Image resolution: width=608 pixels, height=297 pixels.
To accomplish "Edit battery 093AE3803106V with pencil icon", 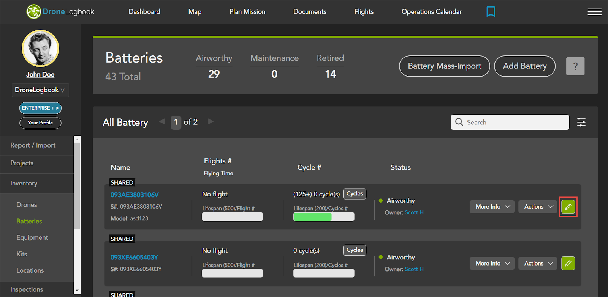I will (568, 207).
